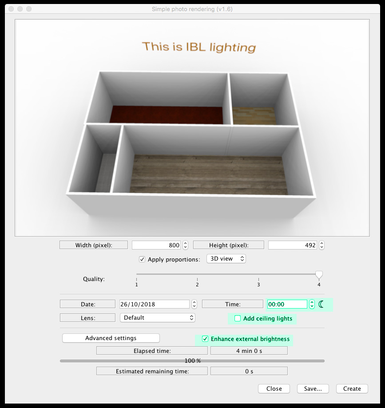
Task: Click the Lens: label
Action: pos(88,318)
